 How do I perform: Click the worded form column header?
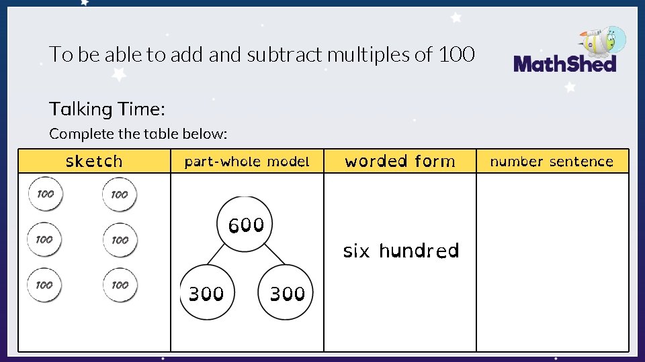coord(400,161)
